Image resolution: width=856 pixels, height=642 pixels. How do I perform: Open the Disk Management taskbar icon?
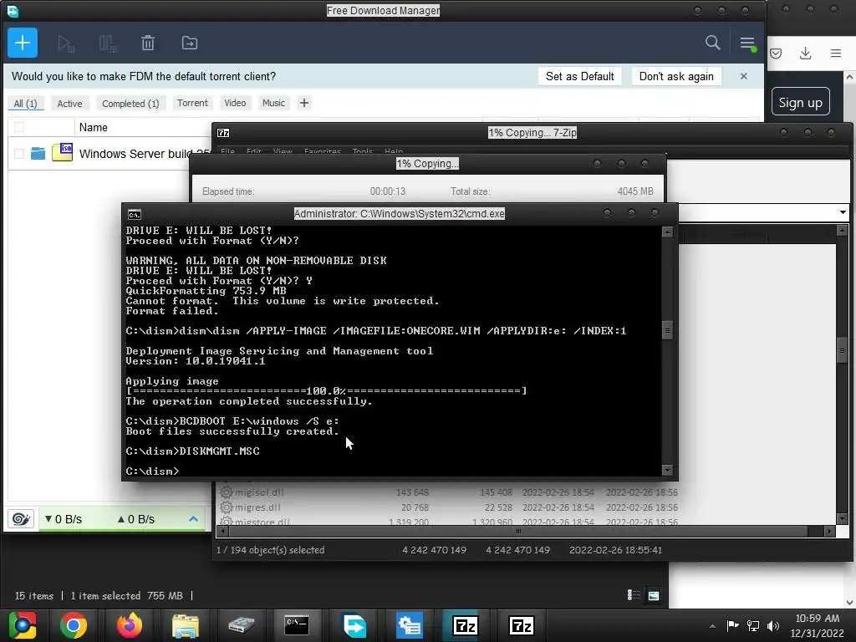(410, 625)
